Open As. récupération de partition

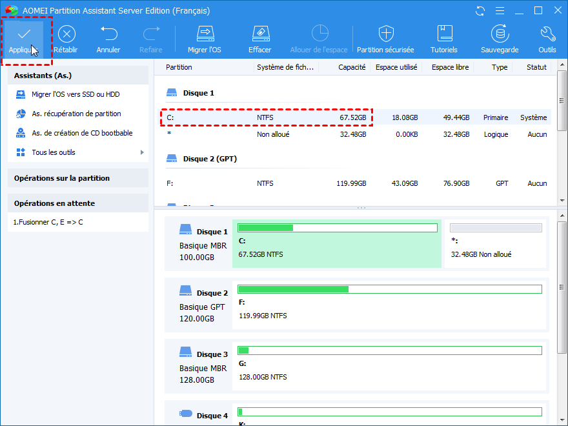76,114
